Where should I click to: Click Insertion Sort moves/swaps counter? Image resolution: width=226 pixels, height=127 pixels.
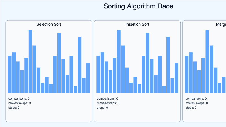[108, 103]
